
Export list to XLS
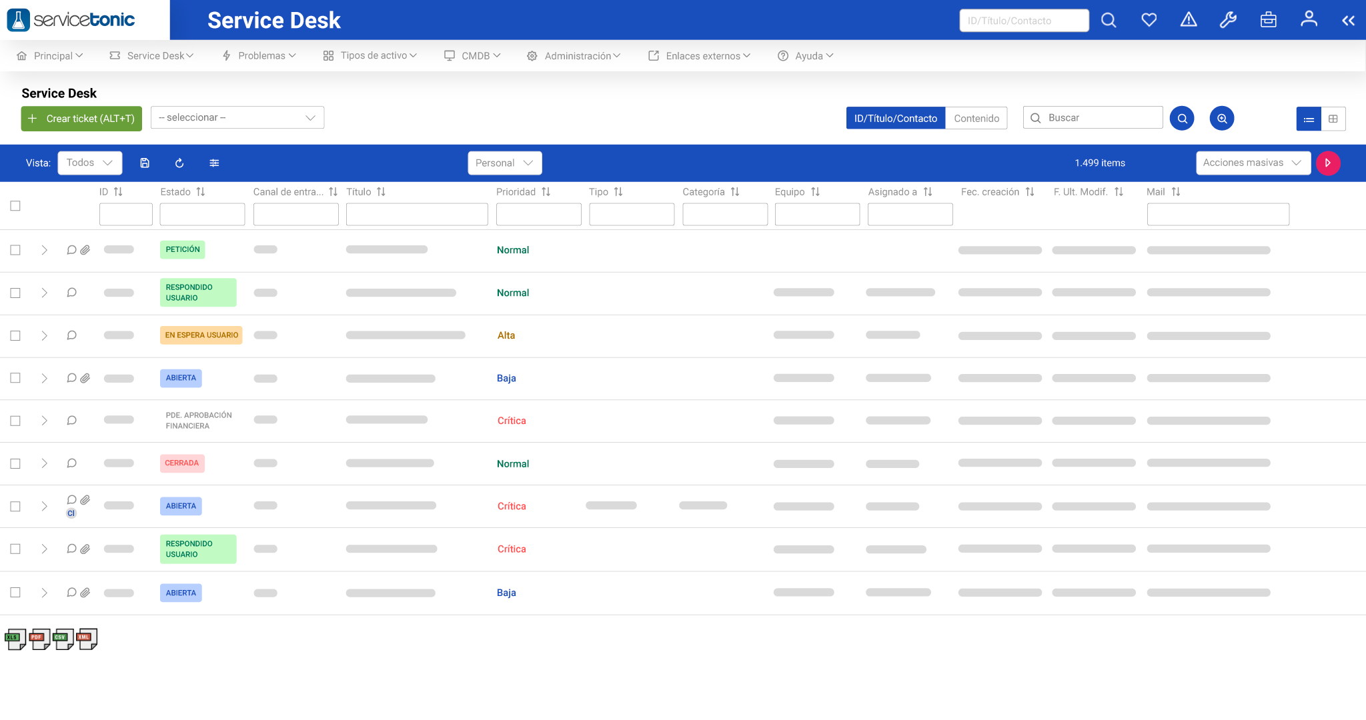click(15, 639)
